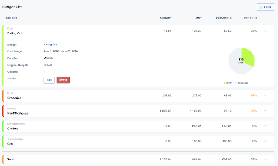Click the green spent slice of pie chart
Image resolution: width=278 pixels, height=166 pixels.
pyautogui.click(x=249, y=57)
